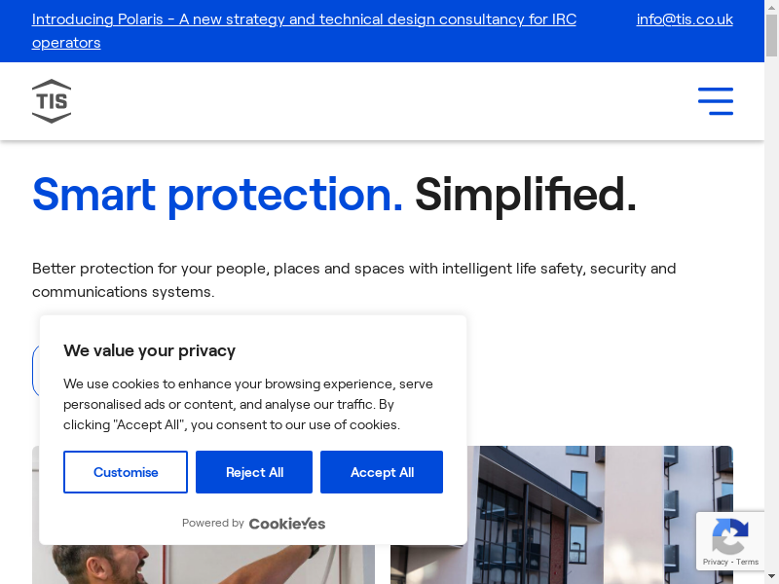Open the reCAPTCHA Terms link
779x584 pixels.
coord(748,562)
